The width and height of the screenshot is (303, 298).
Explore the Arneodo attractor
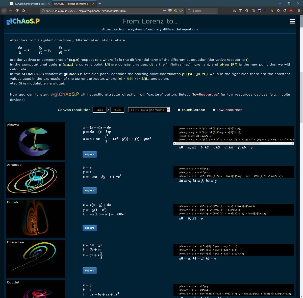(x=90, y=190)
